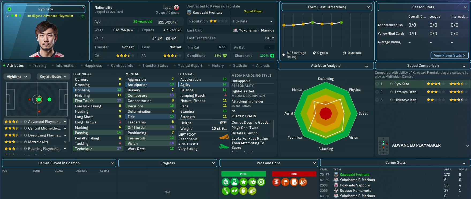Image resolution: width=471 pixels, height=199 pixels.
Task: Click the central midfield position on pitch
Action: coord(39,100)
